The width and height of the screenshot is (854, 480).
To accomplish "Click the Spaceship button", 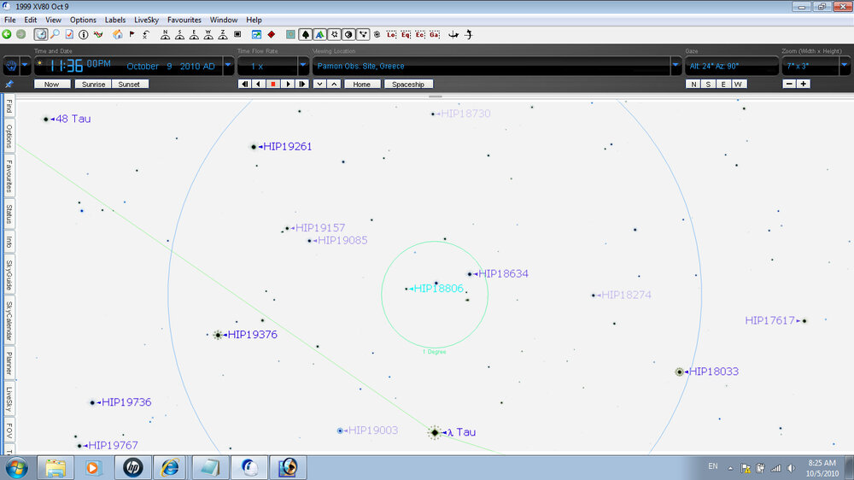I will coord(408,85).
